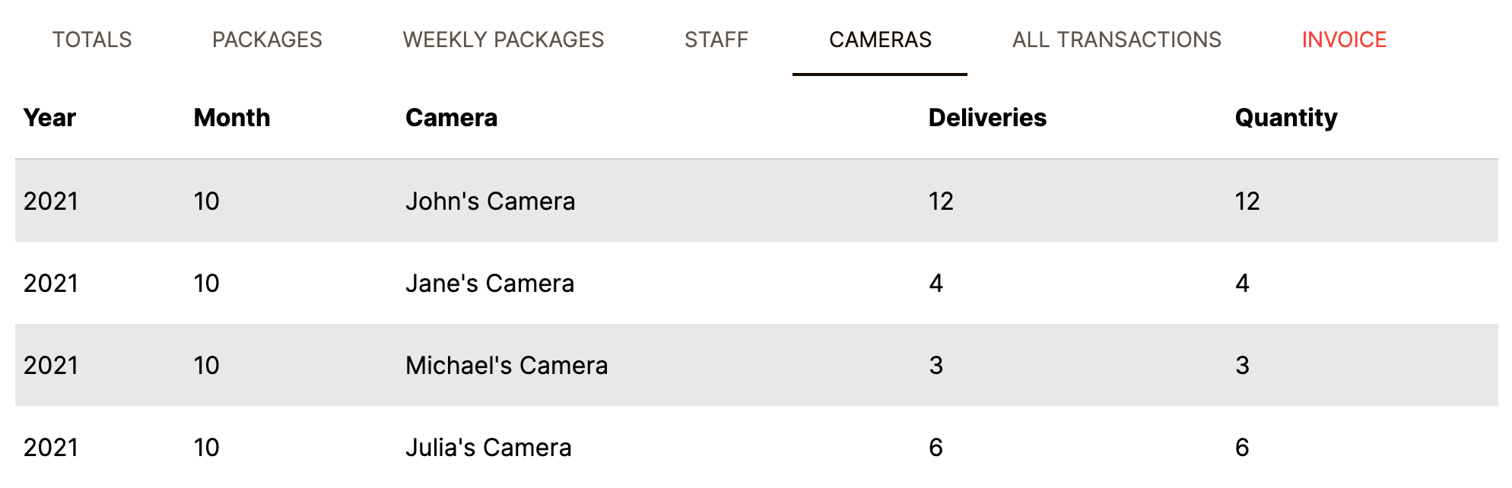Select the Julia's Camera row
Image resolution: width=1512 pixels, height=488 pixels.
click(757, 447)
